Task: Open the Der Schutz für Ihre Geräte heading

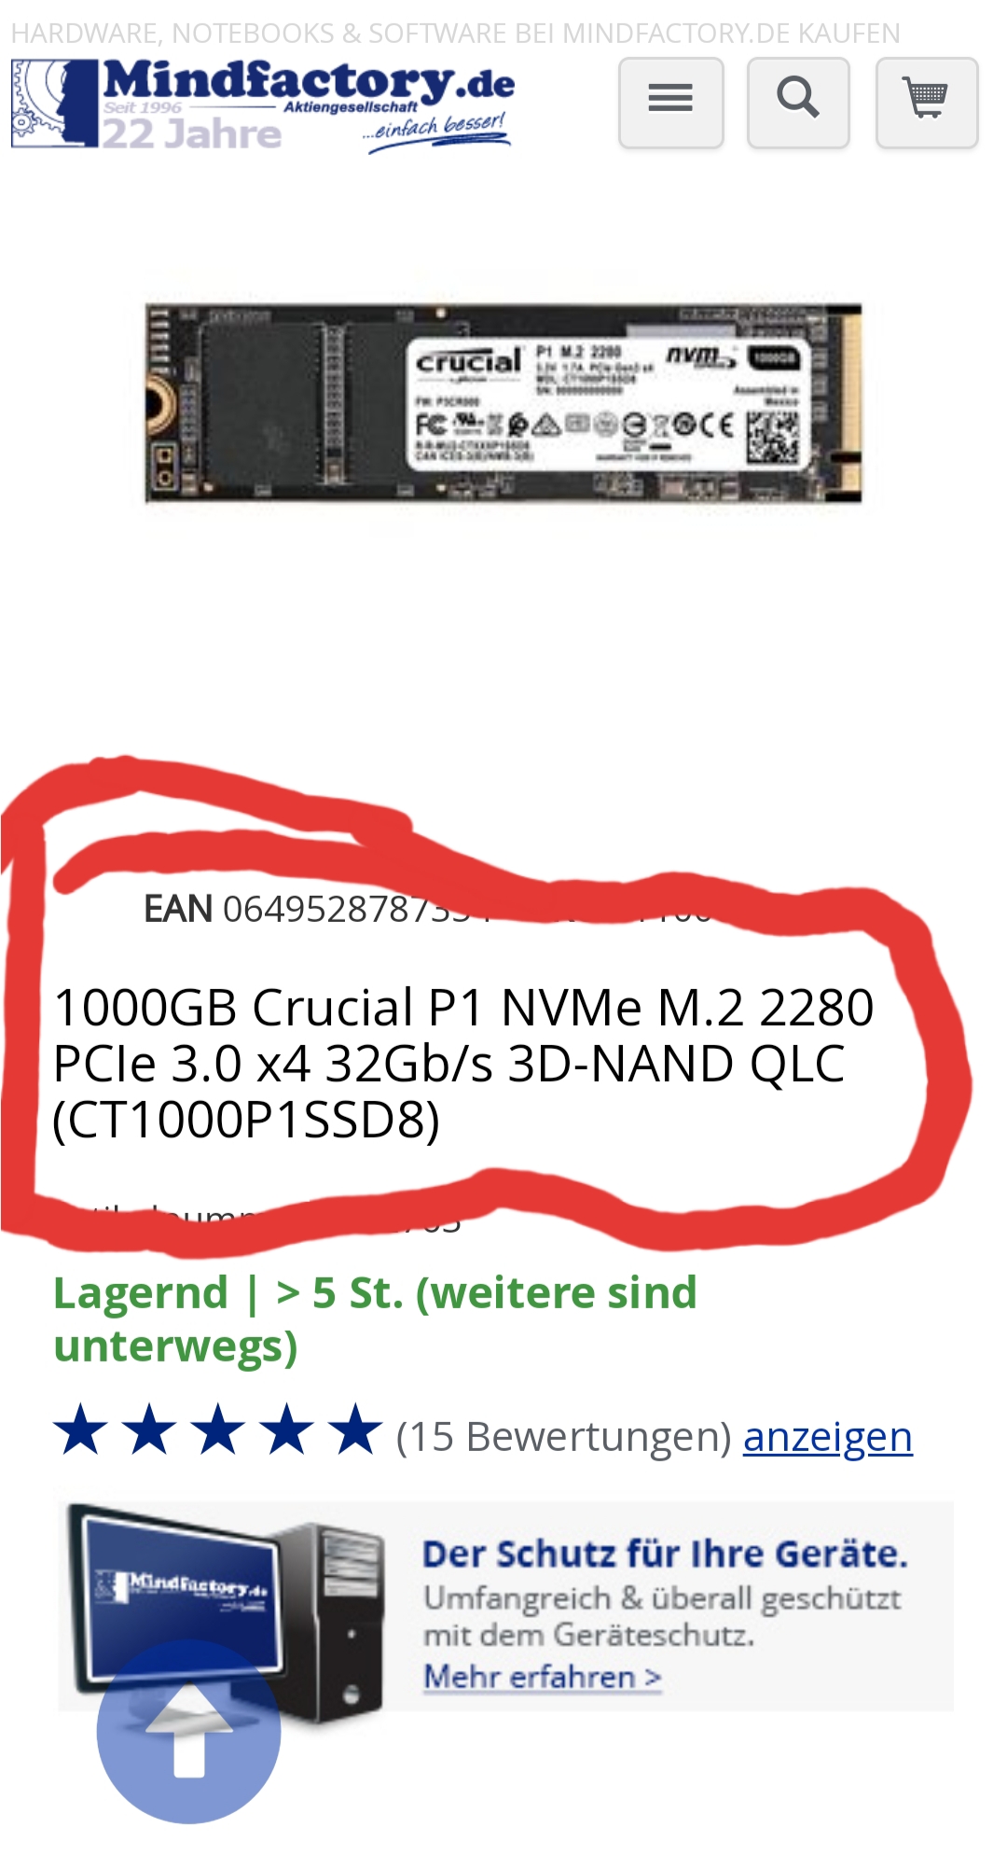Action: tap(665, 1555)
